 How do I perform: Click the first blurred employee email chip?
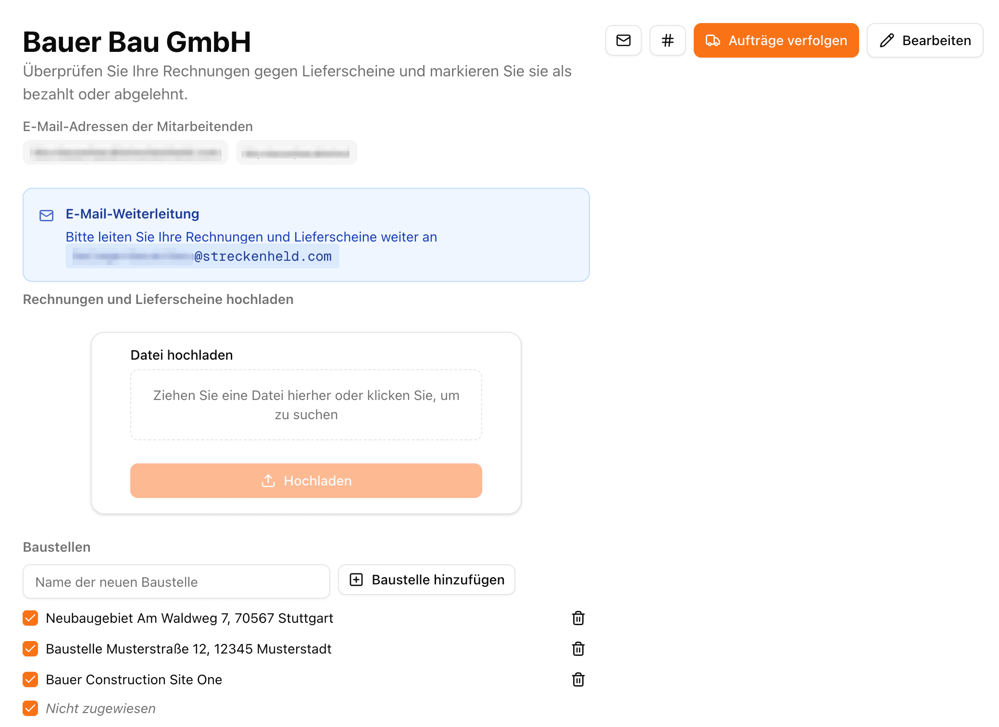click(125, 153)
